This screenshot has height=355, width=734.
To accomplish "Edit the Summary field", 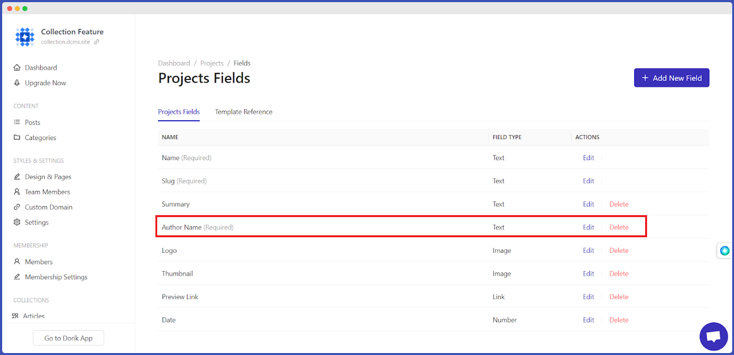I will point(589,204).
